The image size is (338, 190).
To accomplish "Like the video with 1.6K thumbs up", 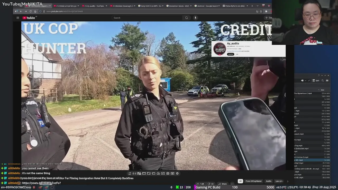I will click(x=200, y=184).
